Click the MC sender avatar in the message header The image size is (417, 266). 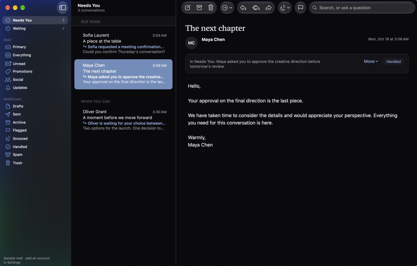pos(191,43)
